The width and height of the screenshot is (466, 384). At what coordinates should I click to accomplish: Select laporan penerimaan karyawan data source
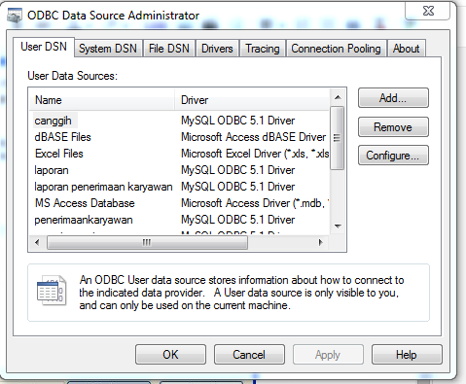pos(103,187)
